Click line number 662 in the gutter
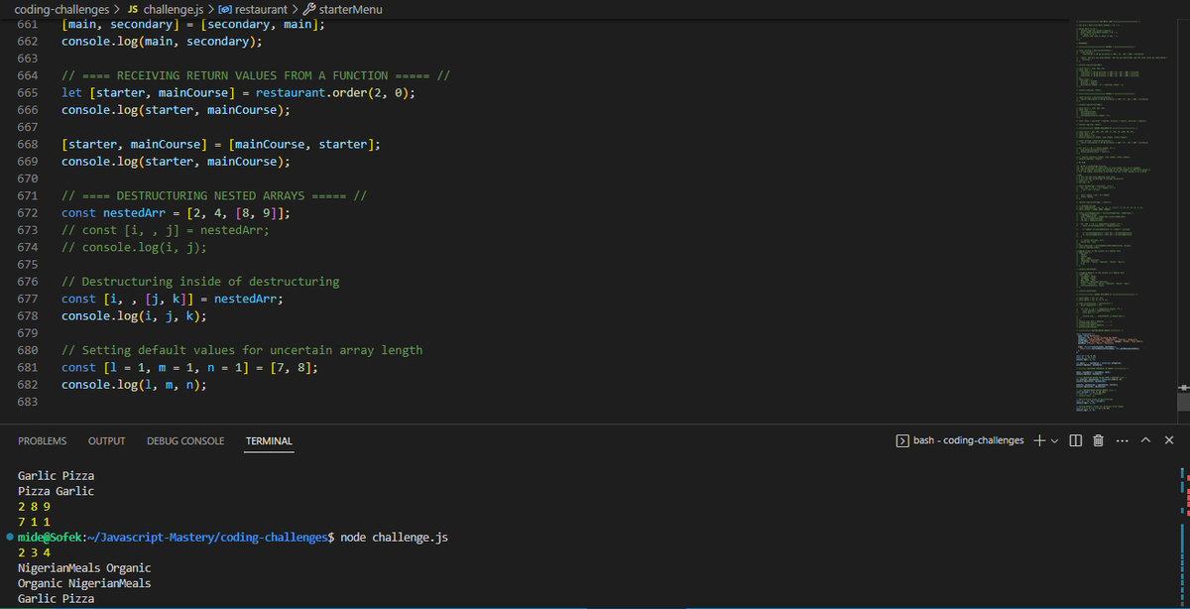Image resolution: width=1190 pixels, height=609 pixels. (28, 42)
